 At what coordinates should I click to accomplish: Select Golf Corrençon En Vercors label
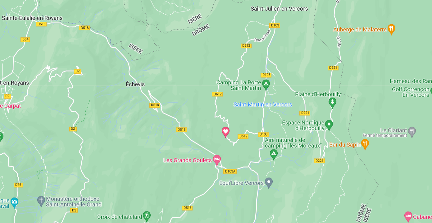411,92
